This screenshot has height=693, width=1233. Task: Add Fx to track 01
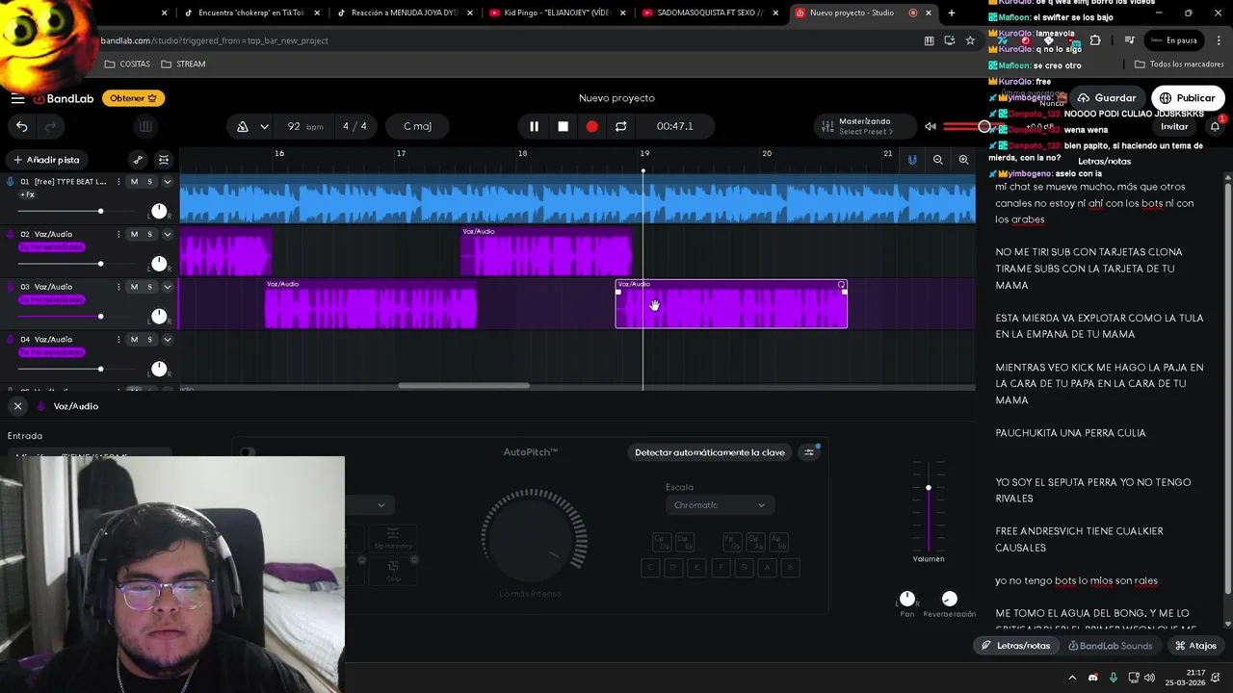coord(27,194)
